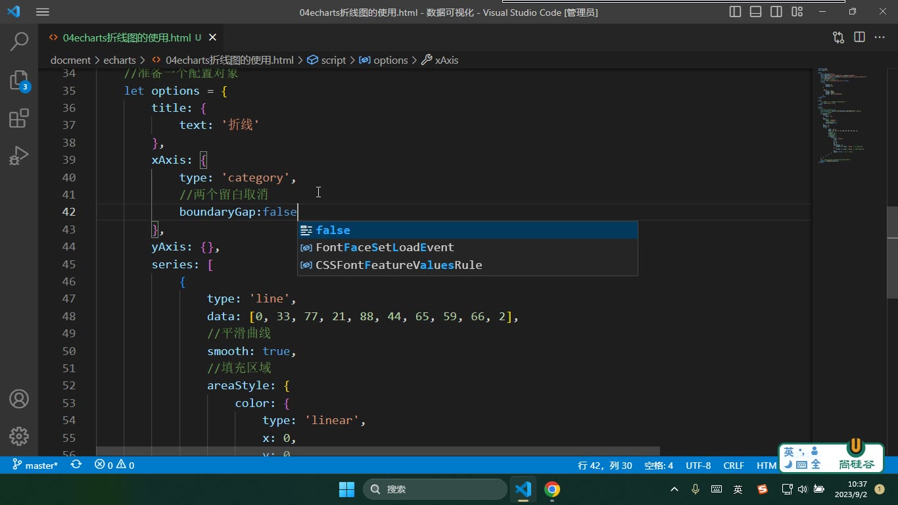The height and width of the screenshot is (505, 898).
Task: Click the CRLF end-of-line selector
Action: 734,465
